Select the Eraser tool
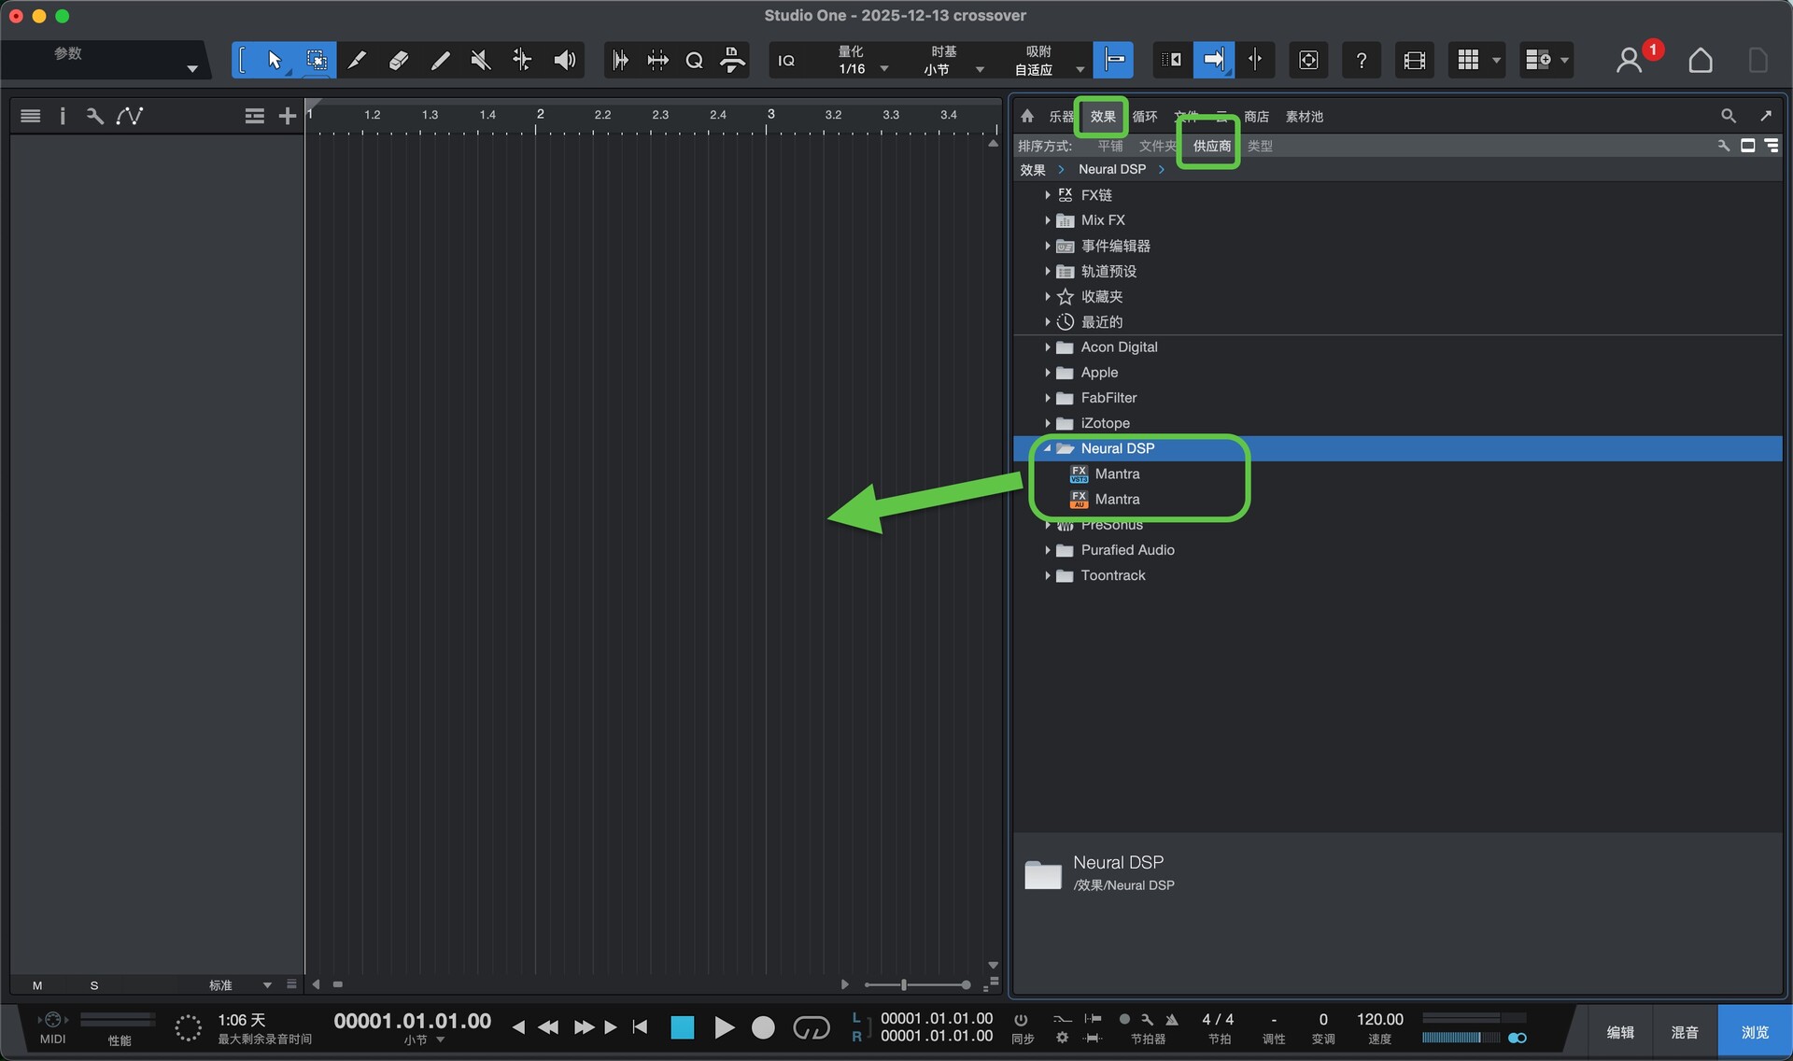The image size is (1793, 1061). (x=399, y=61)
